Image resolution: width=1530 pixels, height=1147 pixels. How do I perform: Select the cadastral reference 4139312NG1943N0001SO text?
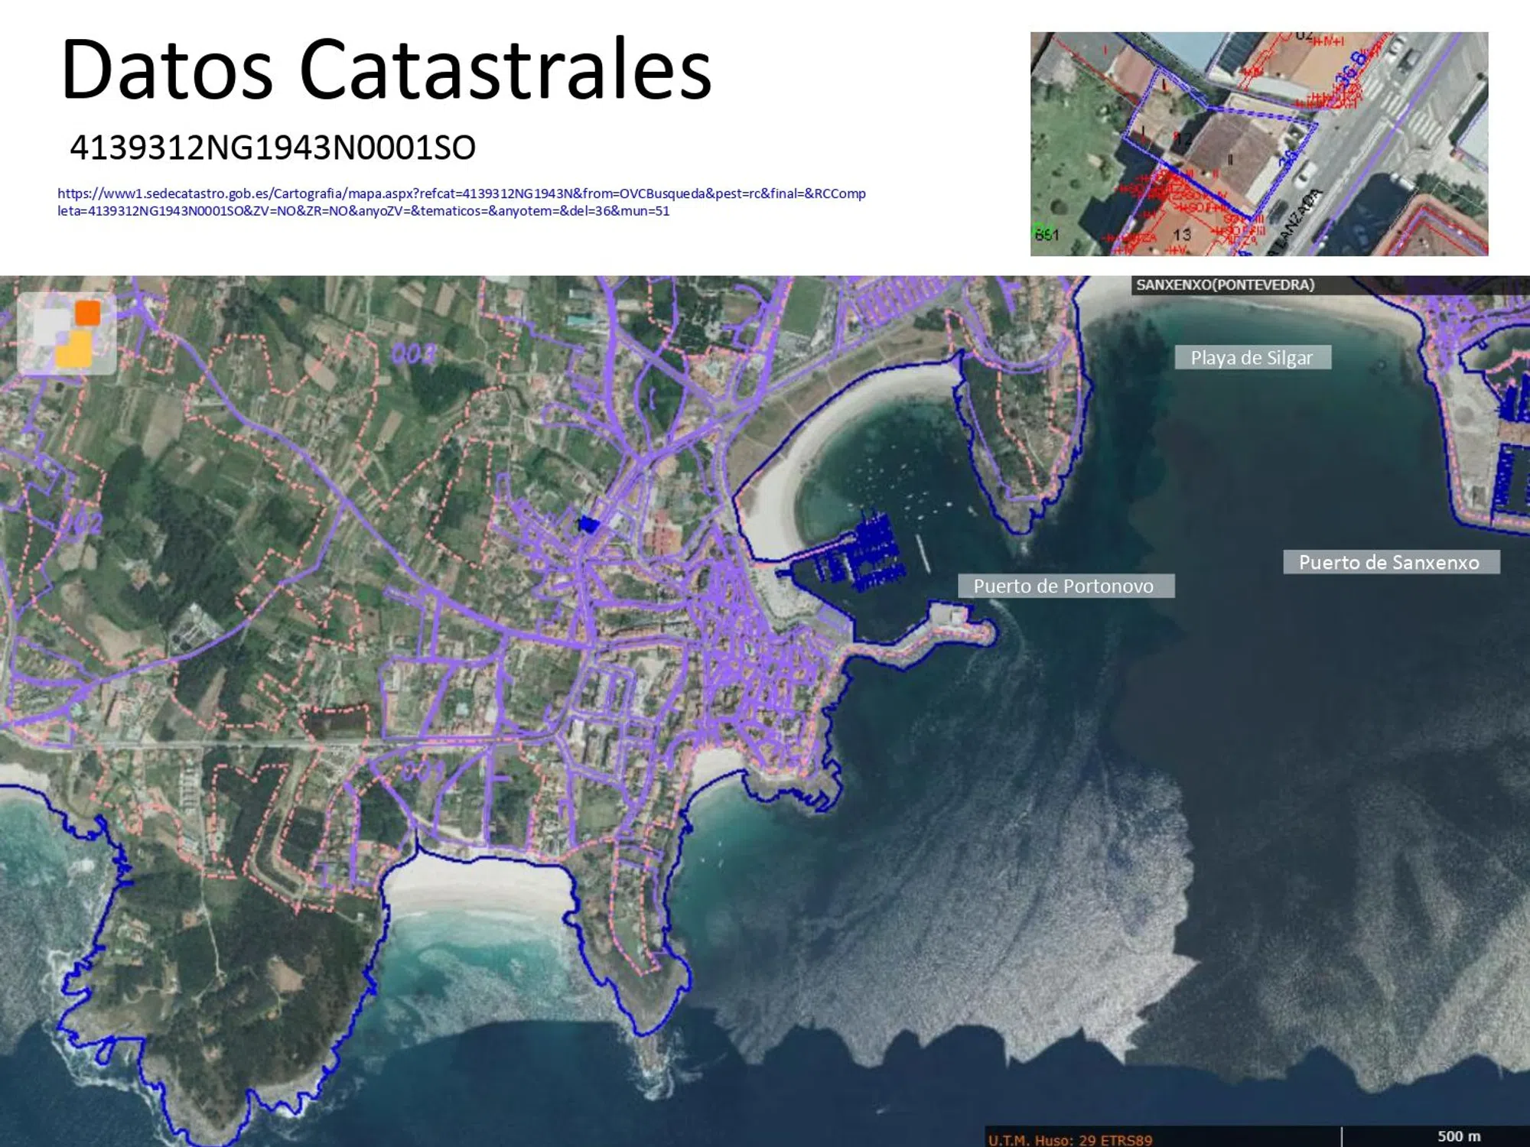[273, 148]
